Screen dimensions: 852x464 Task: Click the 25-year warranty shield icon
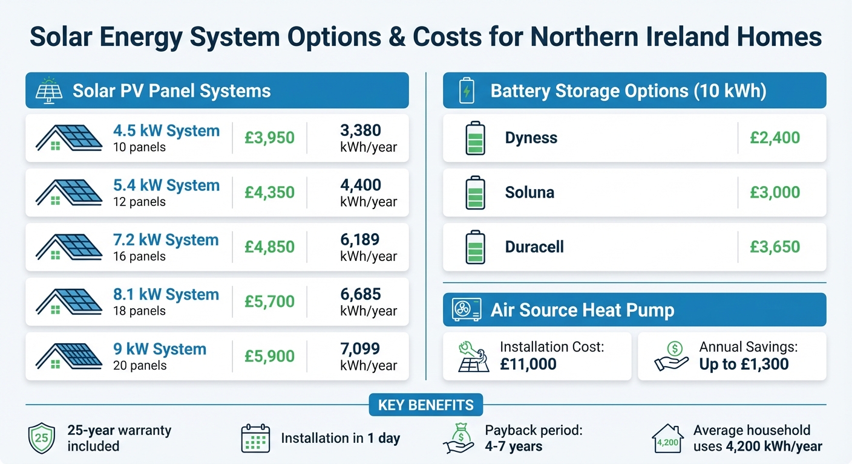41,438
